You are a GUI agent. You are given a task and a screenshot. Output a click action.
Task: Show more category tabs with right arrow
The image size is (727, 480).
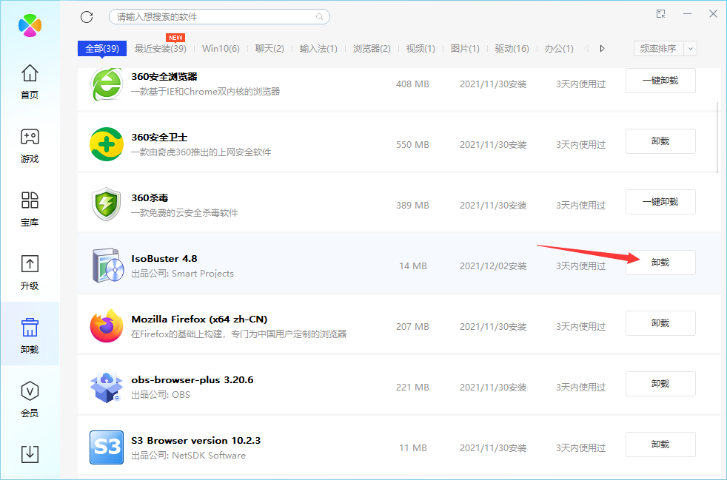click(x=603, y=49)
